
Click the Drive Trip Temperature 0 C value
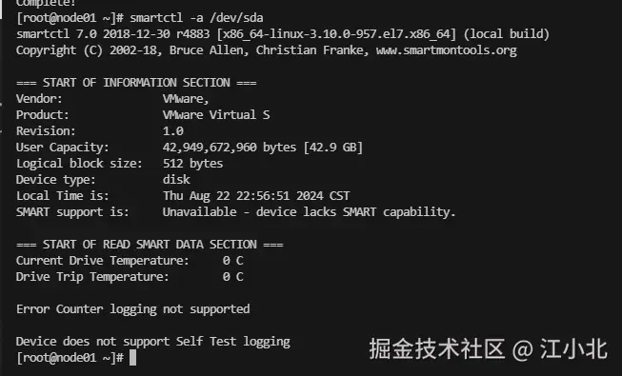coord(232,276)
